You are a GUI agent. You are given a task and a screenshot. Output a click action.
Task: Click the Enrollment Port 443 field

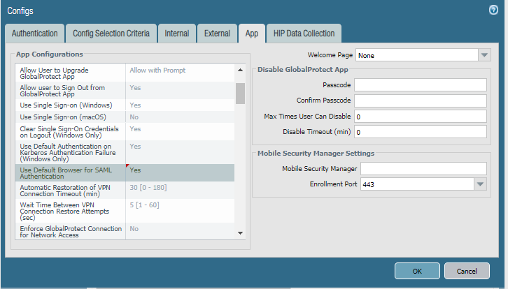[x=417, y=184]
